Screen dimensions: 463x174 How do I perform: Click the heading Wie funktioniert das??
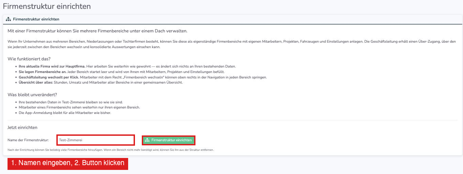pos(29,59)
